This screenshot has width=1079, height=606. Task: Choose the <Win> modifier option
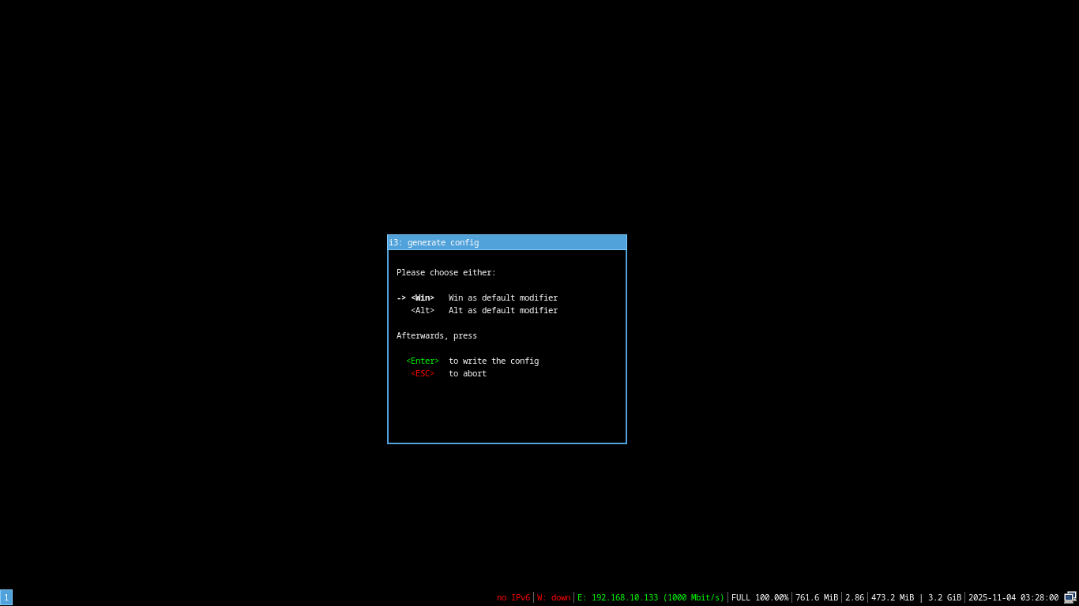(423, 298)
